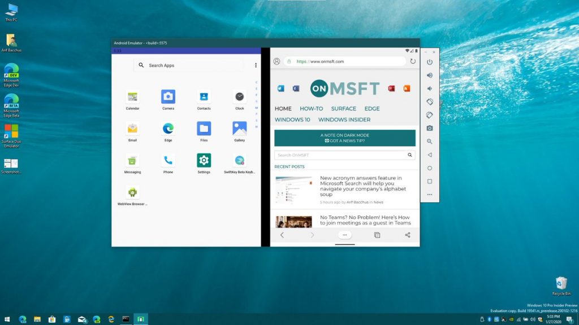Reload the OnMSFT page

(x=413, y=62)
